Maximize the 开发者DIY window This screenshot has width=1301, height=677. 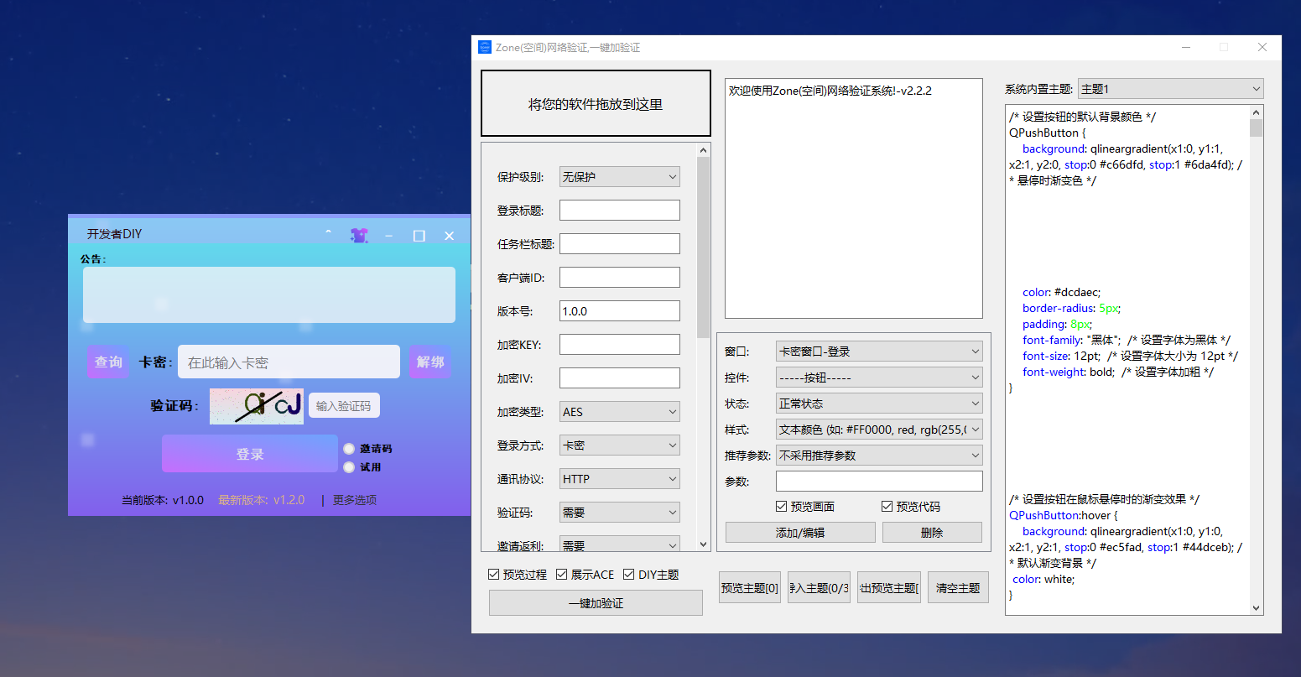(419, 236)
